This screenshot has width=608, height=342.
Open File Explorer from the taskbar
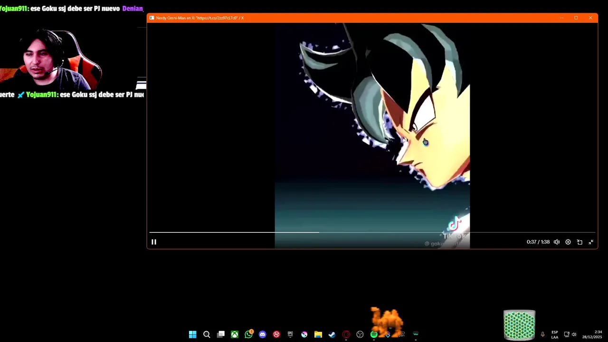[318, 334]
